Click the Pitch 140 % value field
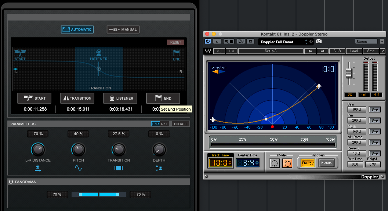The width and height of the screenshot is (388, 211). tap(357, 132)
